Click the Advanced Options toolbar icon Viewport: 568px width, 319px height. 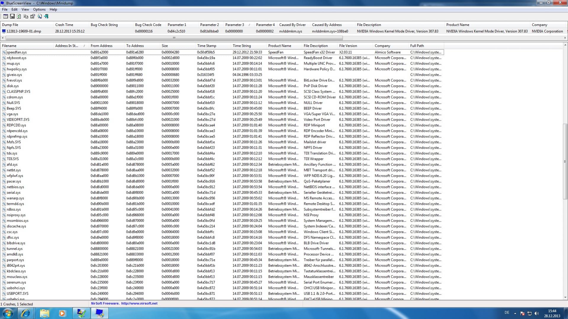tap(6, 16)
